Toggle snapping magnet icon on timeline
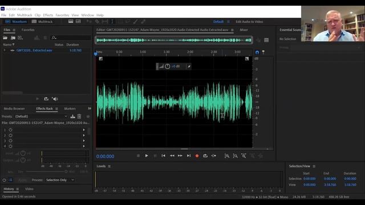The width and height of the screenshot is (365, 205). pyautogui.click(x=257, y=52)
